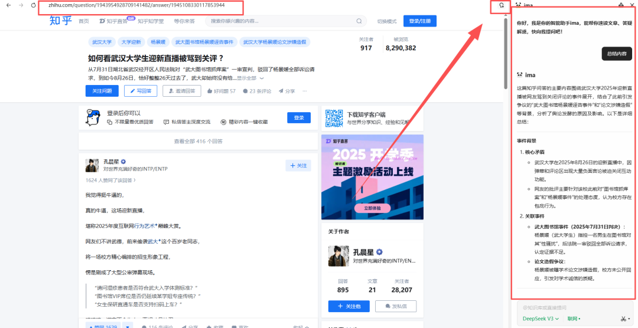Select the 武汉大学 topic tag

[102, 42]
